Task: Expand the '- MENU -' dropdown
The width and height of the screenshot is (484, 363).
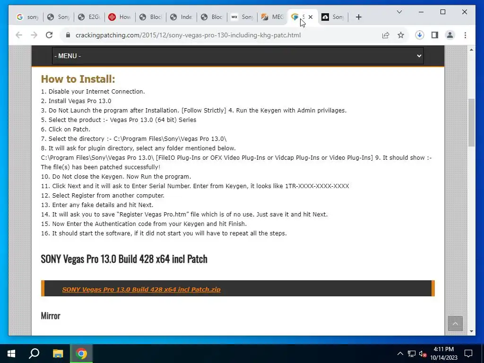Action: pyautogui.click(x=238, y=56)
